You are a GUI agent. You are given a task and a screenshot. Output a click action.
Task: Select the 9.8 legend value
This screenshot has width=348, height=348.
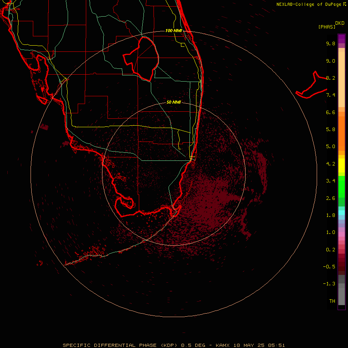click(x=331, y=43)
